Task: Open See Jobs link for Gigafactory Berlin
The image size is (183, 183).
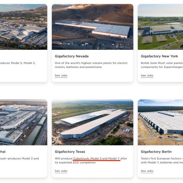Action: [x=147, y=171]
